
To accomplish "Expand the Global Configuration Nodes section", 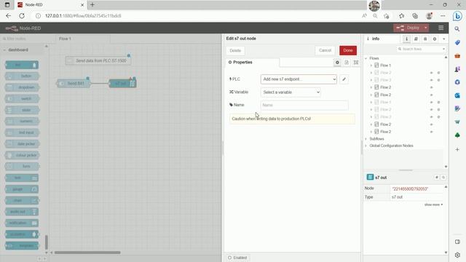I will (366, 146).
